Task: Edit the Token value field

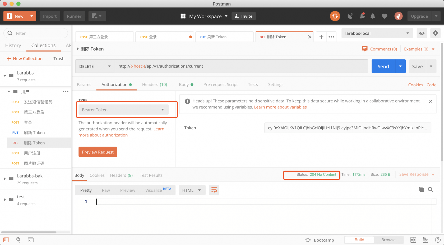Action: pos(348,128)
